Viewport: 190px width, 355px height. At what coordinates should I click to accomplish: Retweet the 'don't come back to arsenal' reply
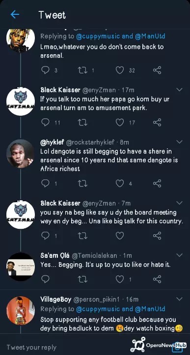pos(82,70)
